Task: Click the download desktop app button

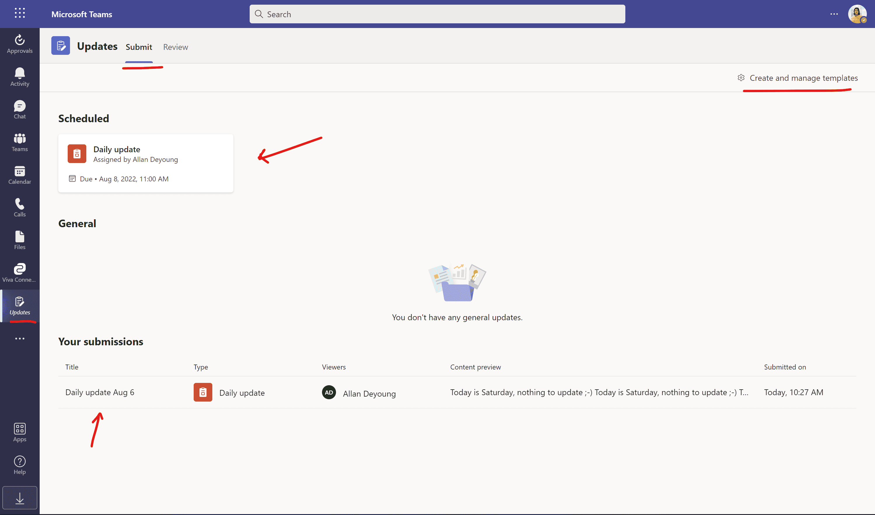Action: click(x=20, y=498)
